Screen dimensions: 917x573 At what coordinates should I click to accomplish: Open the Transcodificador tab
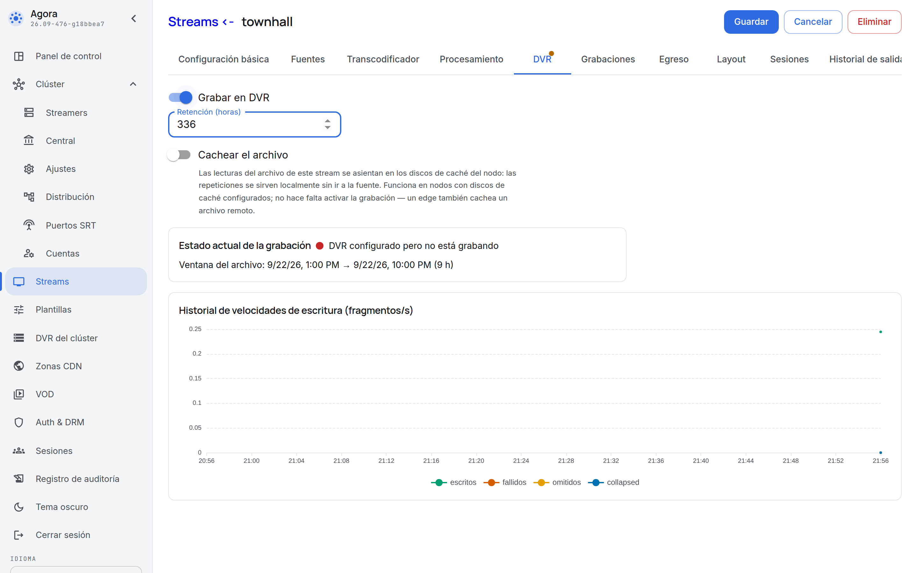[x=383, y=59]
